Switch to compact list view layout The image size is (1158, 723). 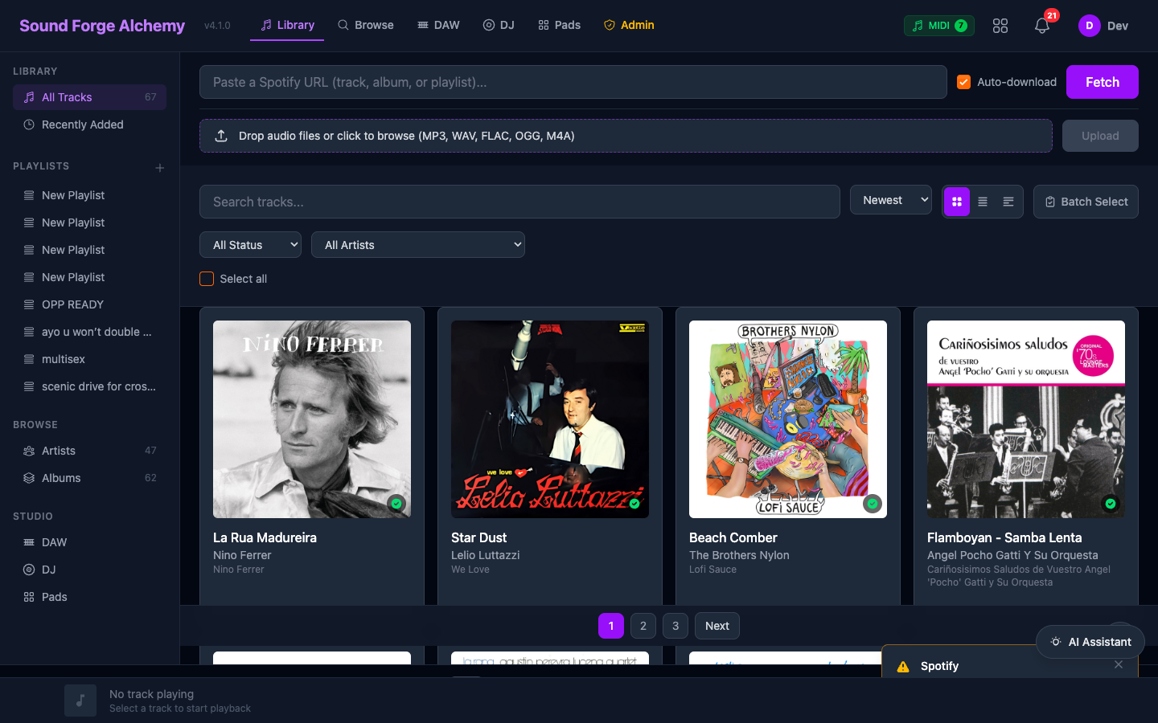pyautogui.click(x=1008, y=202)
